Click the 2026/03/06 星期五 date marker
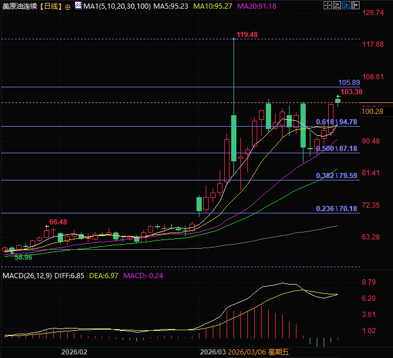This screenshot has width=393, height=358. point(258,352)
